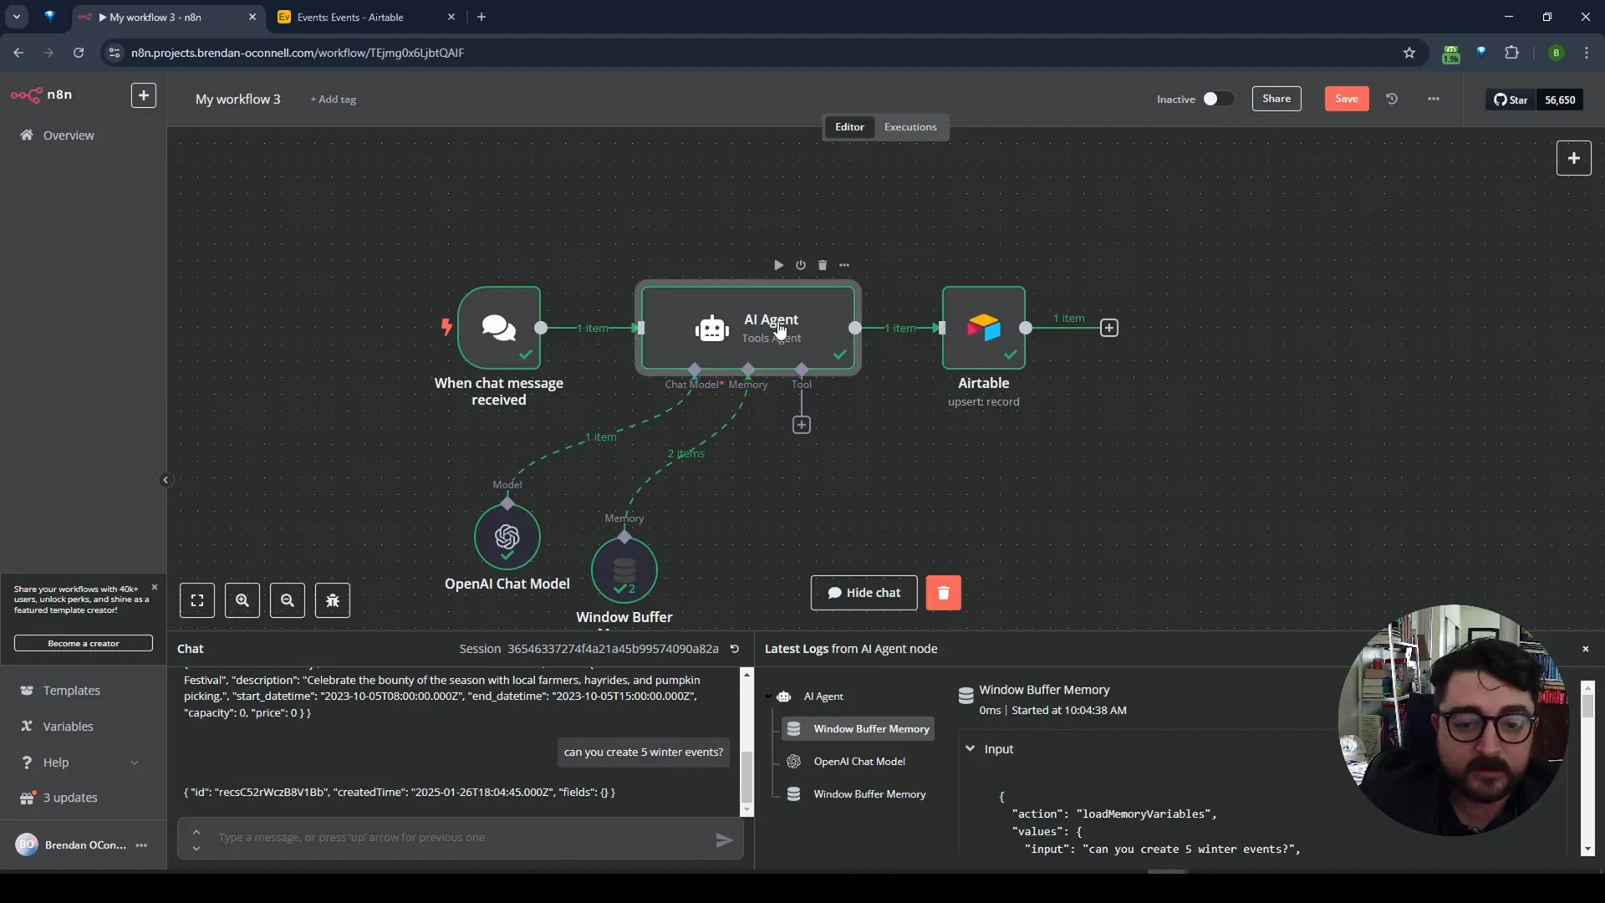
Task: Click the chat message trigger icon
Action: [x=498, y=328]
